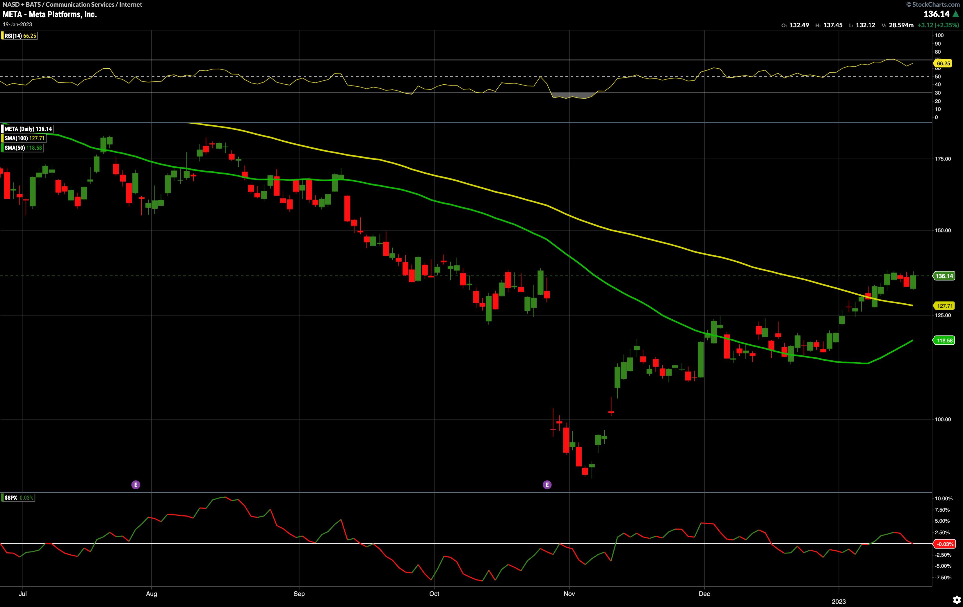The width and height of the screenshot is (963, 607).
Task: Click the green 118.58 SMA axis tag
Action: (944, 341)
